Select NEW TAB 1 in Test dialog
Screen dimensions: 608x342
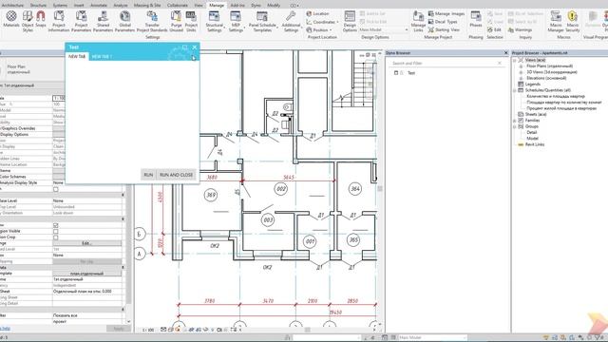102,57
